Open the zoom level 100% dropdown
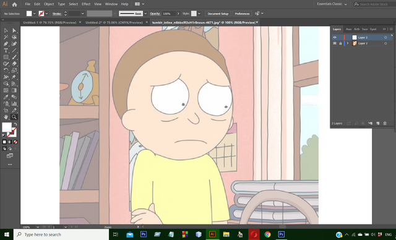The image size is (396, 240). (38, 227)
